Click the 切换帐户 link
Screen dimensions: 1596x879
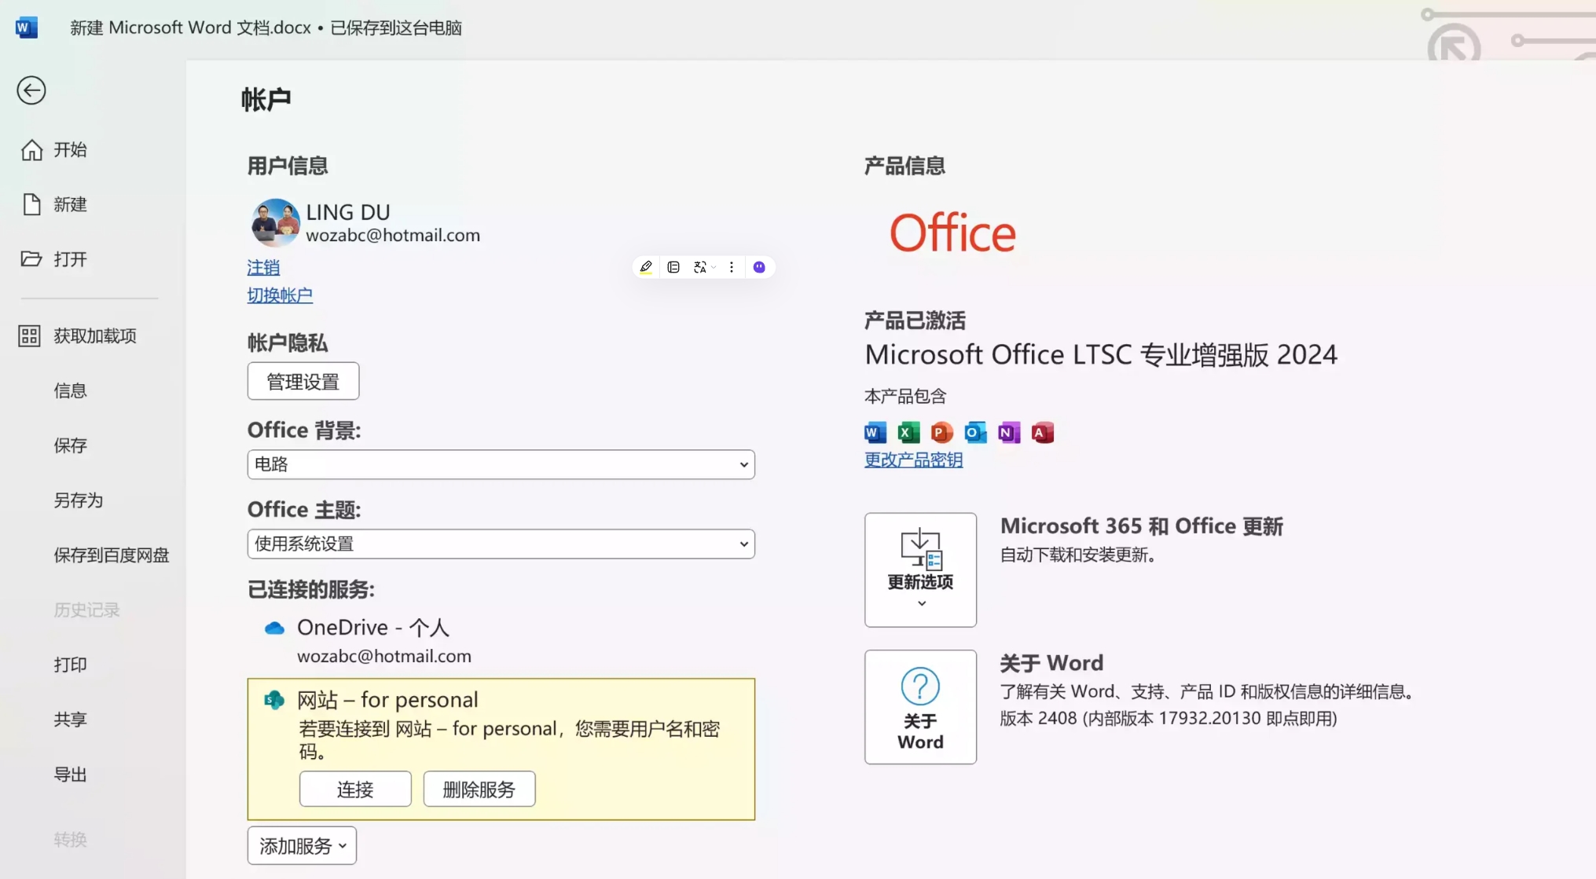point(280,295)
